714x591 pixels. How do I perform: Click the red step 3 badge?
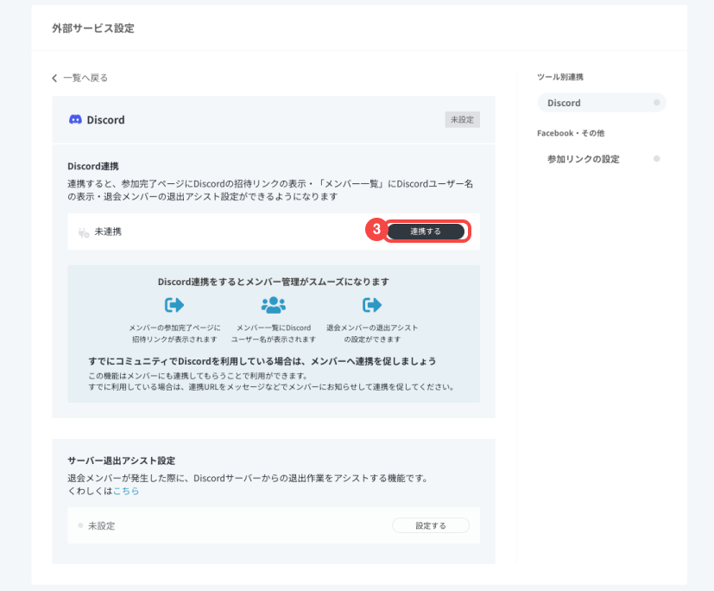375,232
